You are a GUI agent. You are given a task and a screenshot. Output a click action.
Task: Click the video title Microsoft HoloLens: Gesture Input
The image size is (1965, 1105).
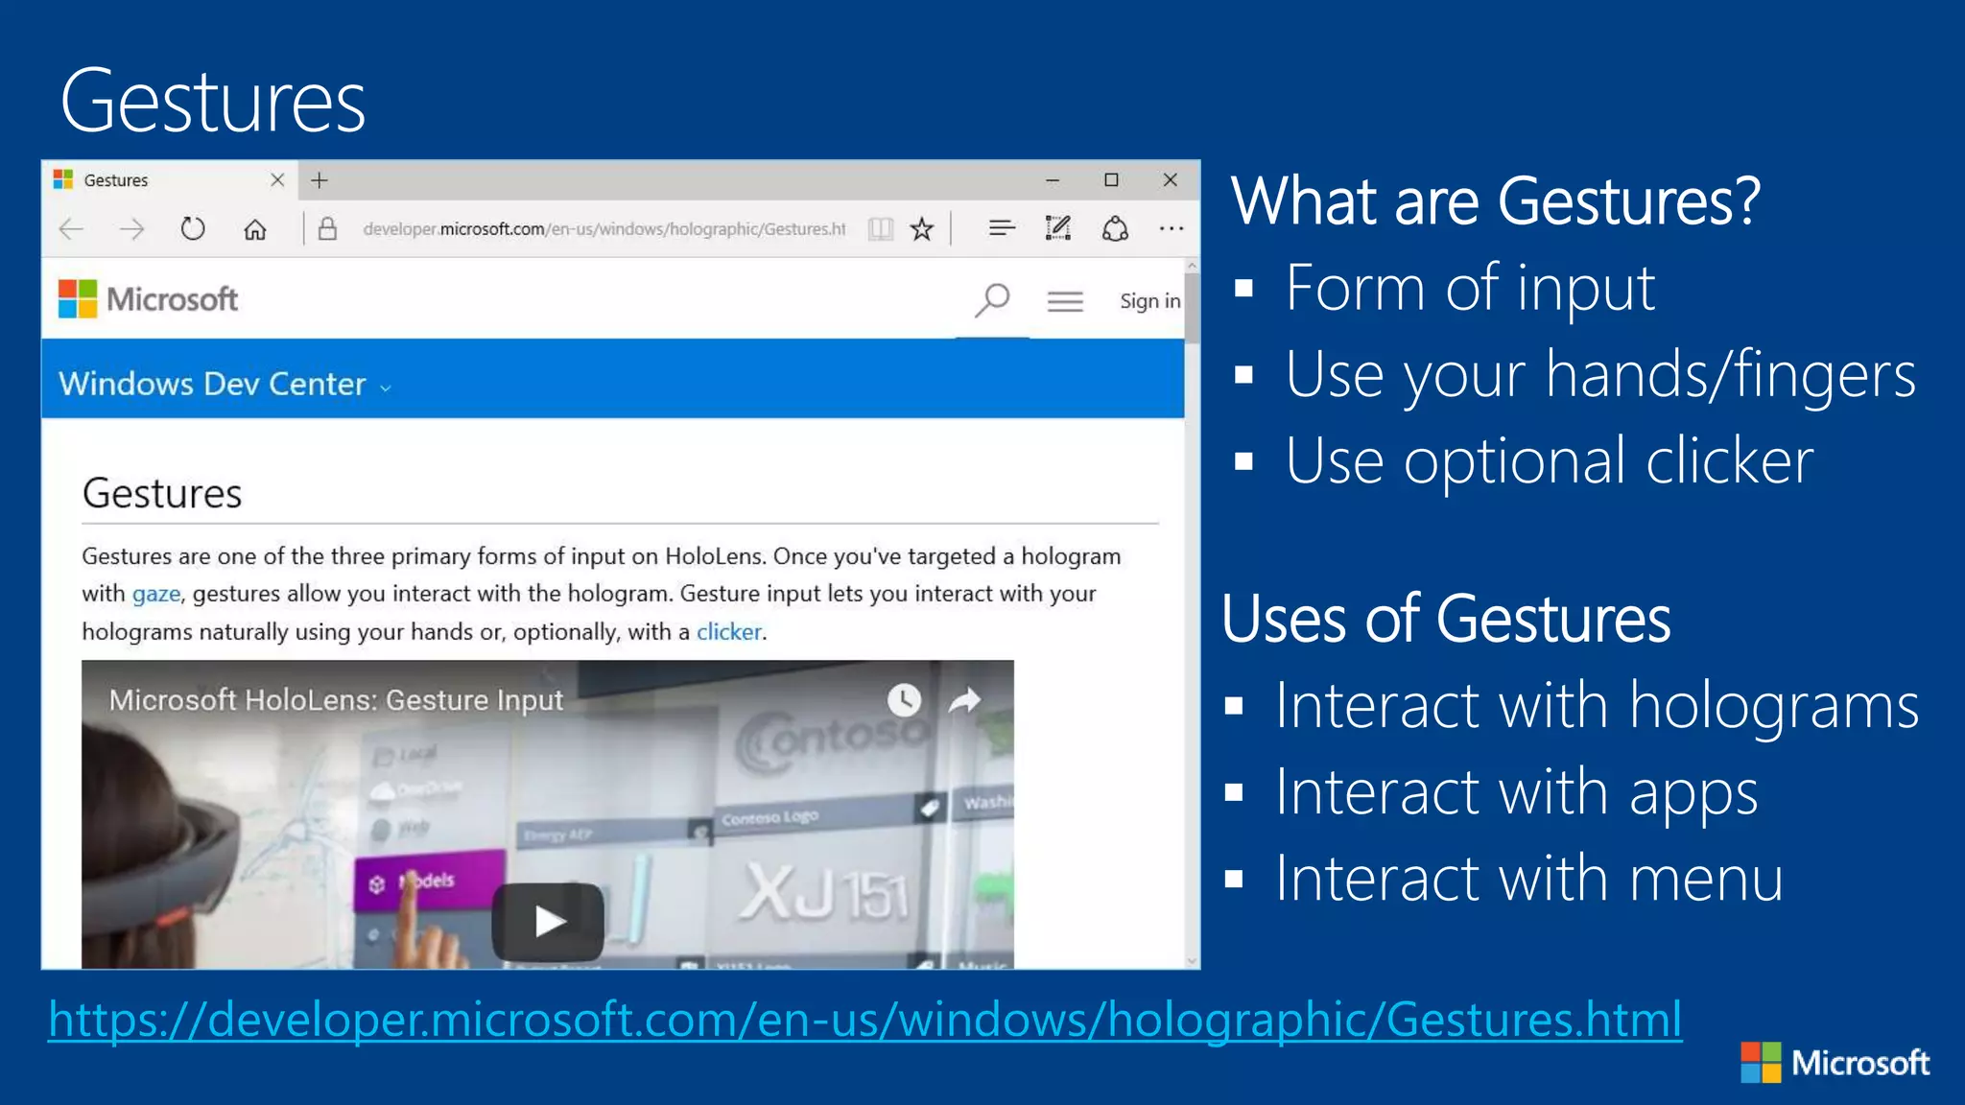click(336, 700)
